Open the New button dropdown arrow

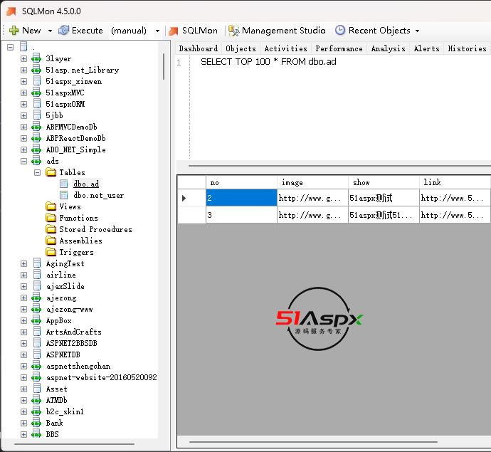[50, 31]
